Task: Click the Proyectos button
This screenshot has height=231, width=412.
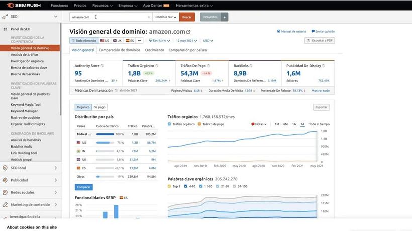Action: pyautogui.click(x=211, y=17)
